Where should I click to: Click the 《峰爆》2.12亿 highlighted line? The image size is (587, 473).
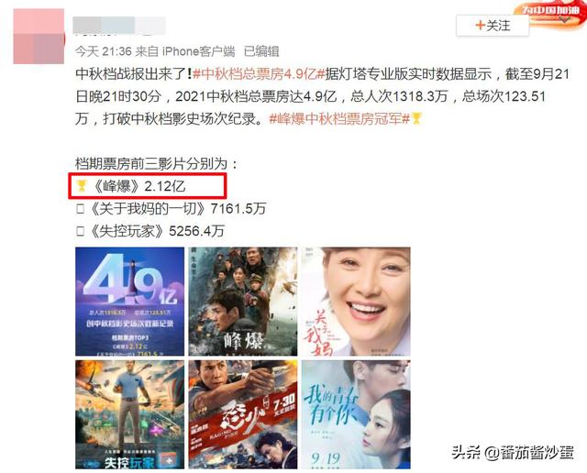click(148, 185)
